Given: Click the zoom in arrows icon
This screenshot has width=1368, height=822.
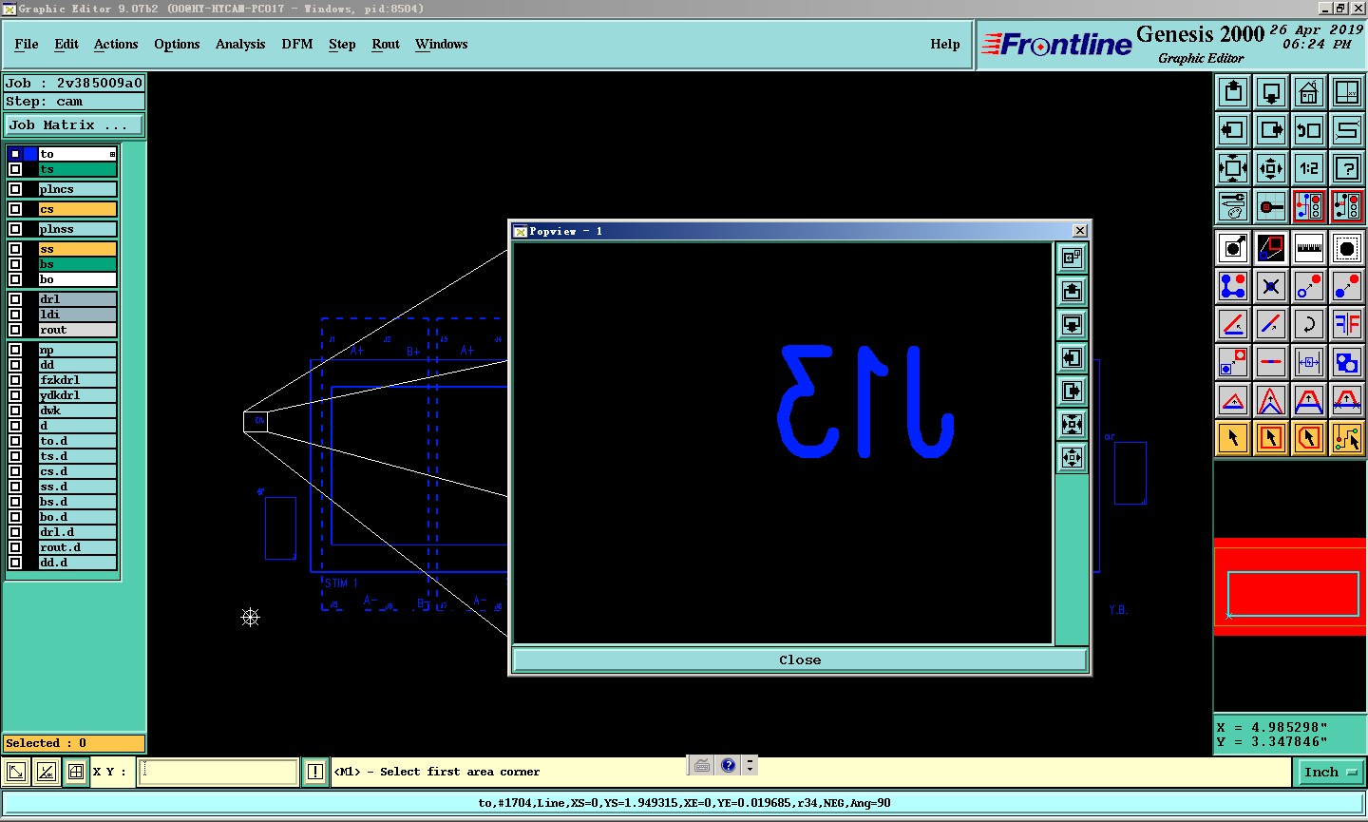Looking at the screenshot, I should pos(1233,168).
